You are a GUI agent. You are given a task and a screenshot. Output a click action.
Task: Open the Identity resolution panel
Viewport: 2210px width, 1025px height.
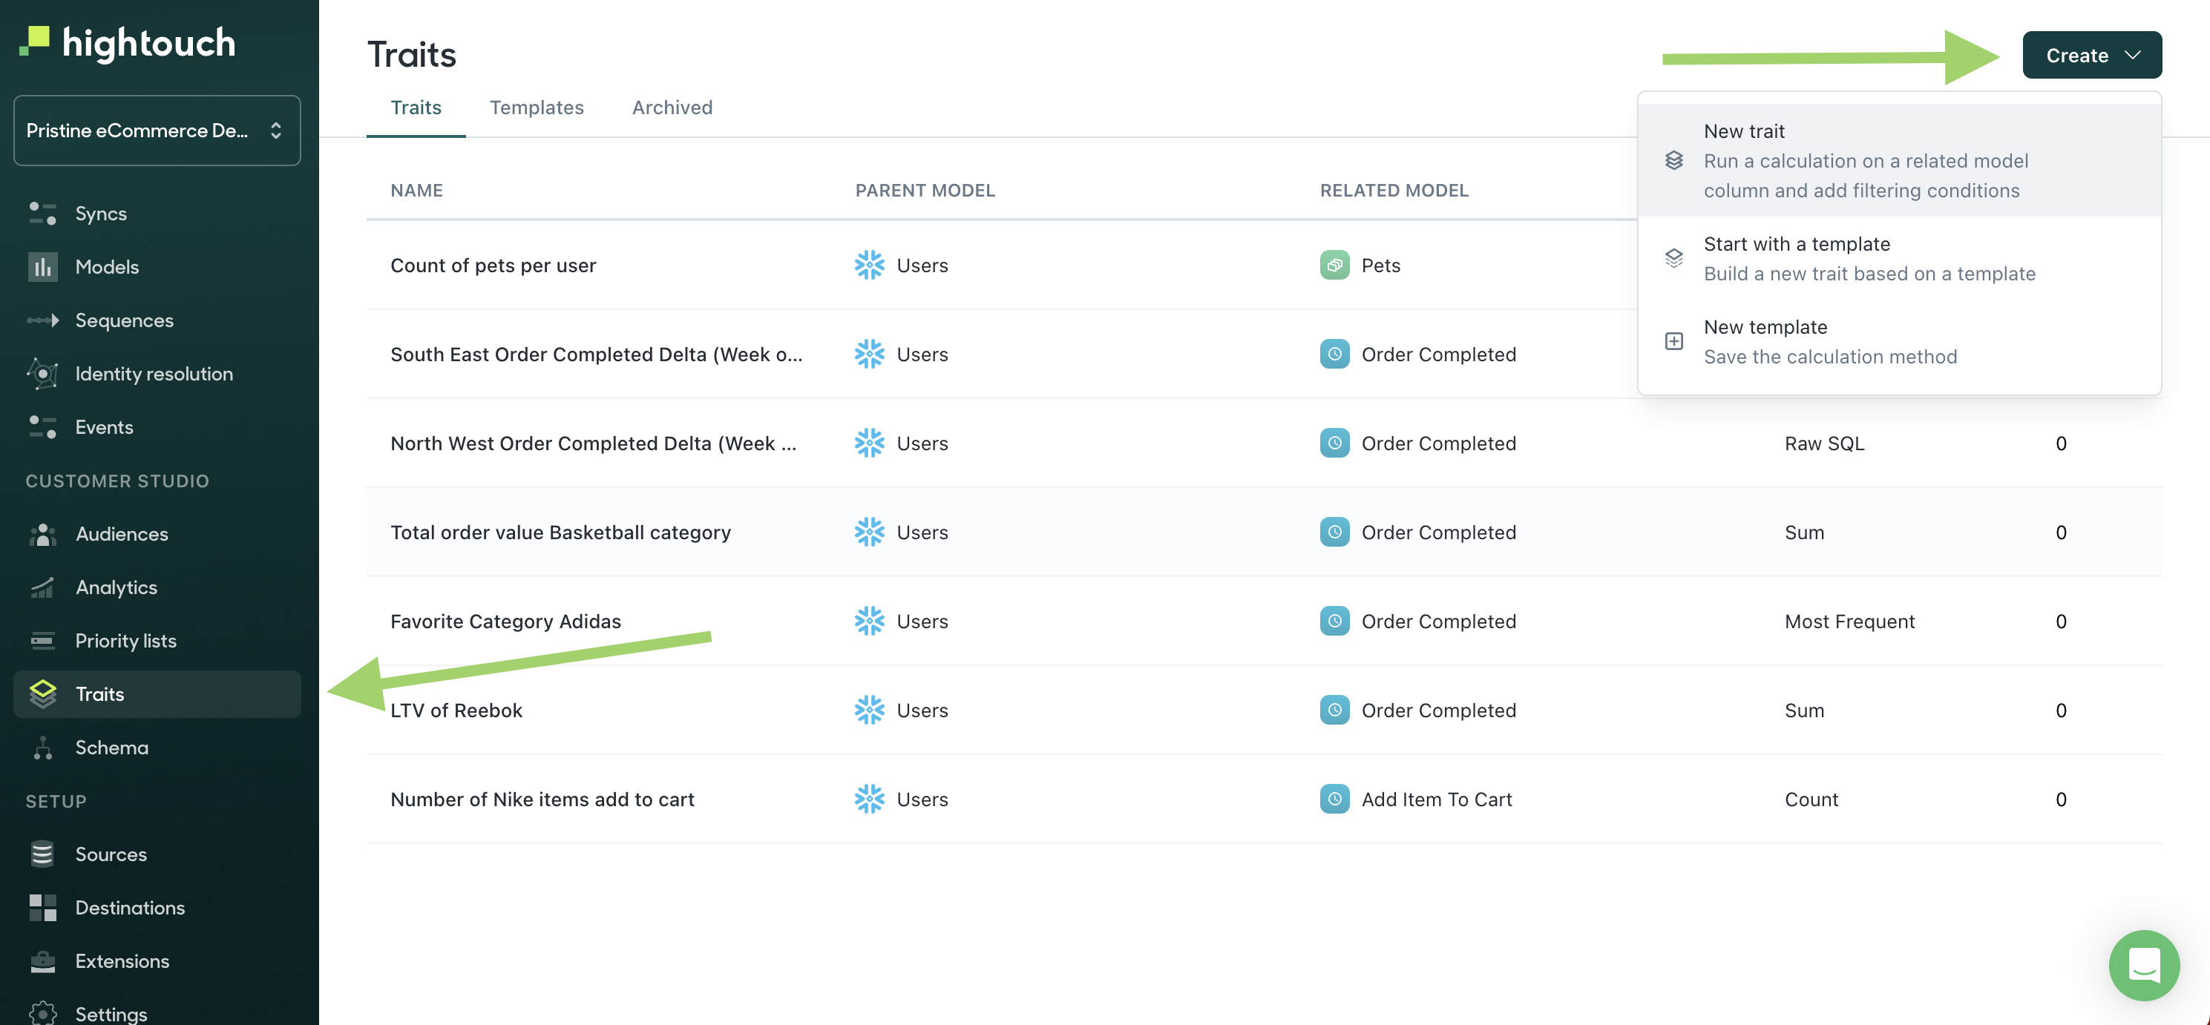tap(154, 375)
